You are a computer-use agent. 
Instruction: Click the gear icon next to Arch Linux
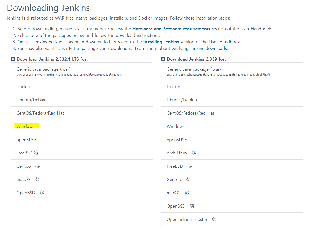194,153
